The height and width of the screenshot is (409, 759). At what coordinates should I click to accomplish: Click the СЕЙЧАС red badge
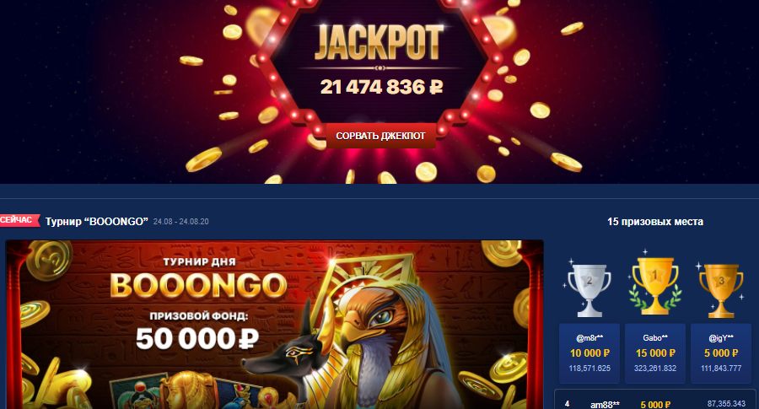click(x=19, y=220)
